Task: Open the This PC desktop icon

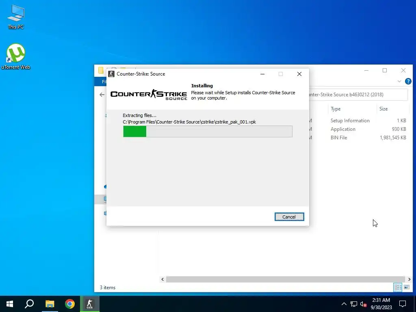Action: coord(16,17)
